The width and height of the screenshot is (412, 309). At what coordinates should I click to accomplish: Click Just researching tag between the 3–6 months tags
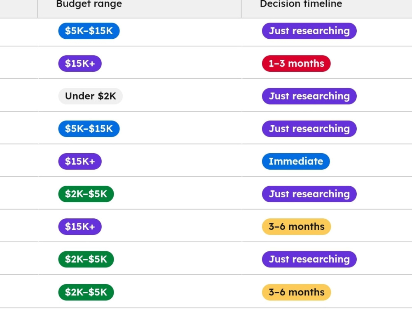point(309,259)
